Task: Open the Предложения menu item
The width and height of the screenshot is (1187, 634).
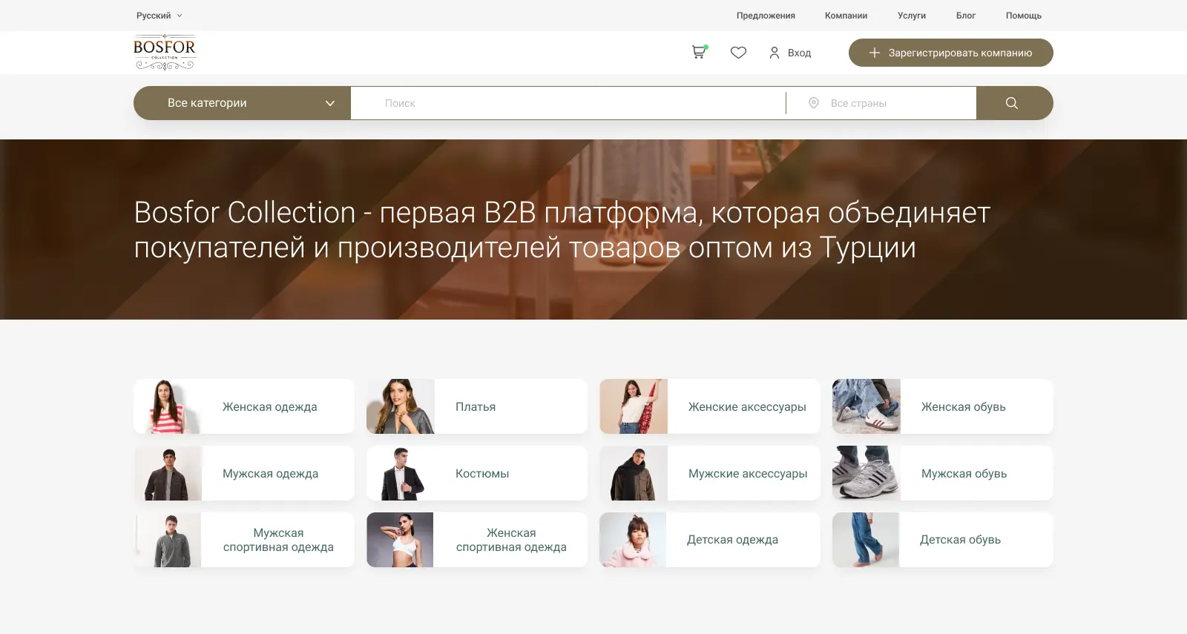Action: click(766, 16)
